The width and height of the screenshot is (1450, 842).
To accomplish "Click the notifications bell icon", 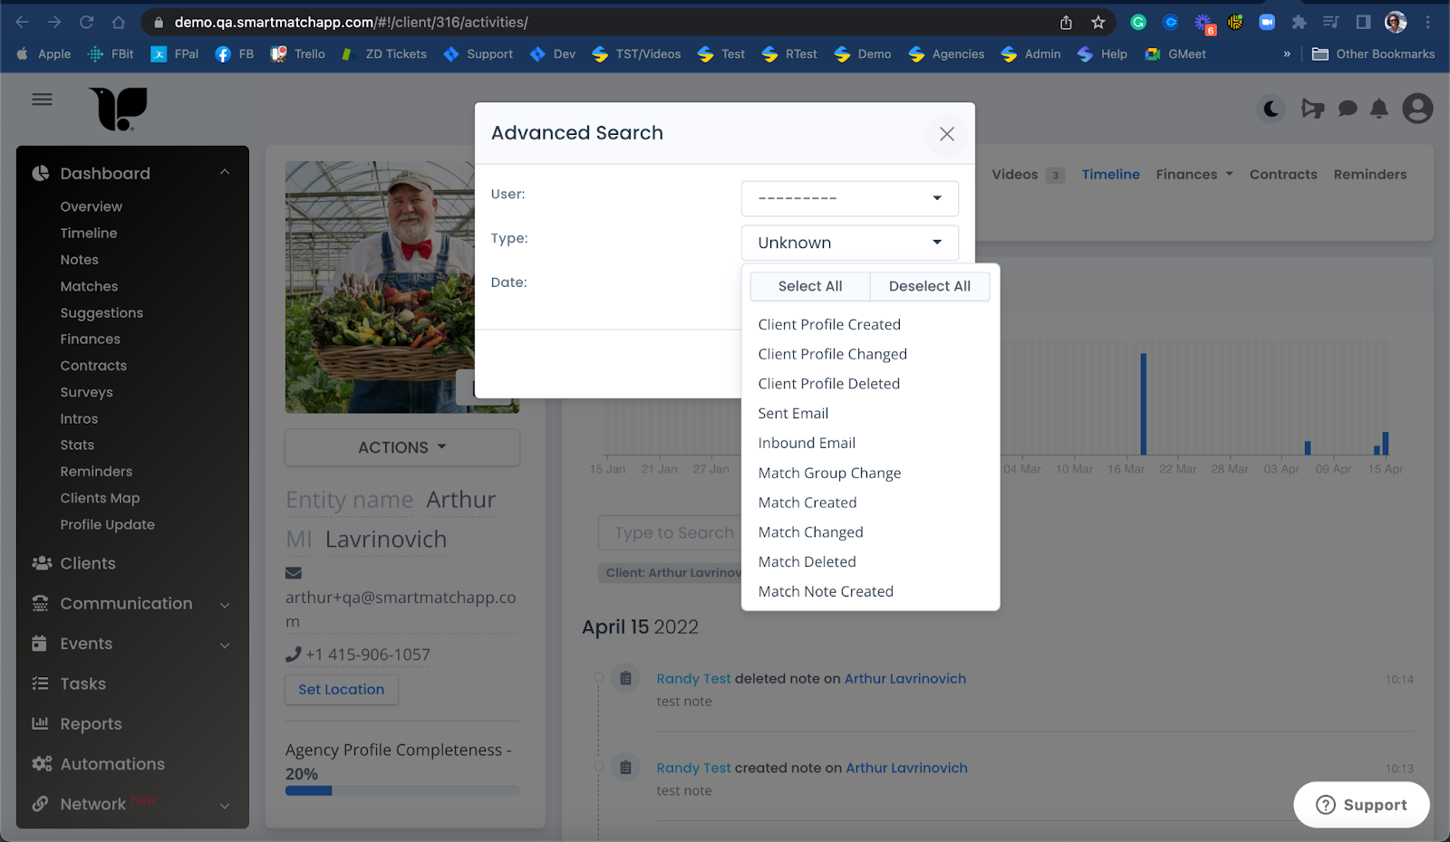I will click(1378, 110).
